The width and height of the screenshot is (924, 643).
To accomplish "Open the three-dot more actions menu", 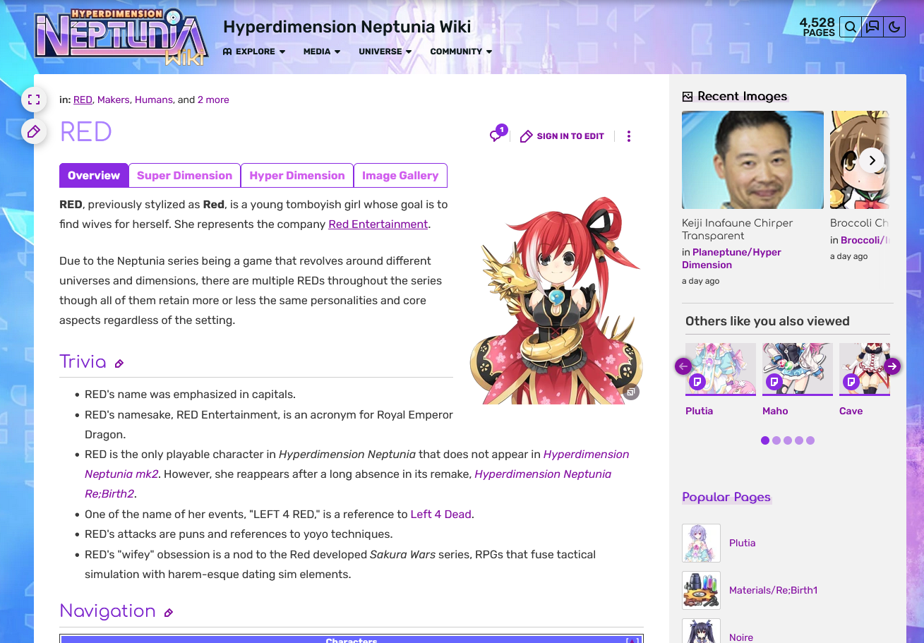I will 629,136.
